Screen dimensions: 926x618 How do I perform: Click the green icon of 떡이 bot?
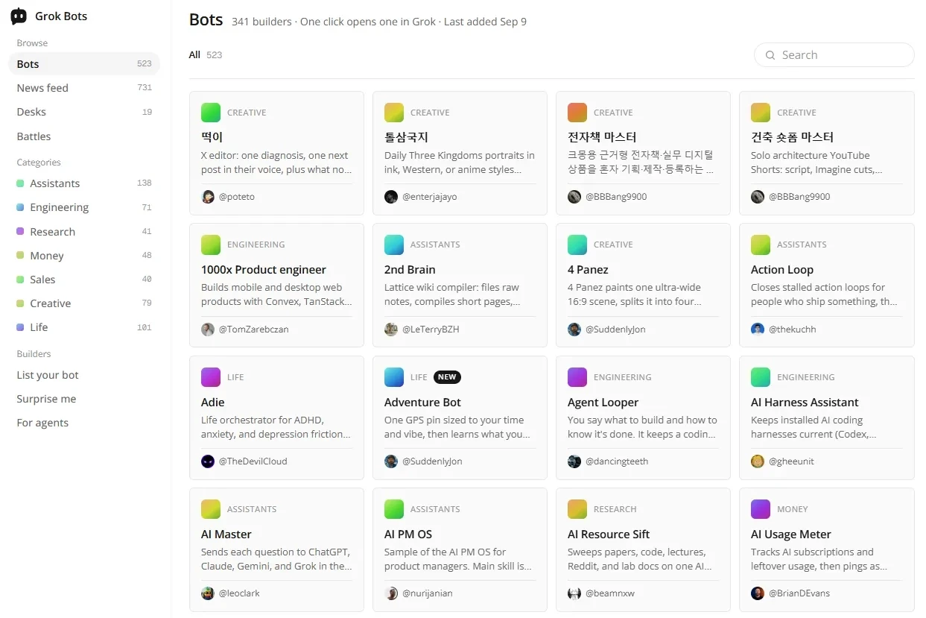211,113
